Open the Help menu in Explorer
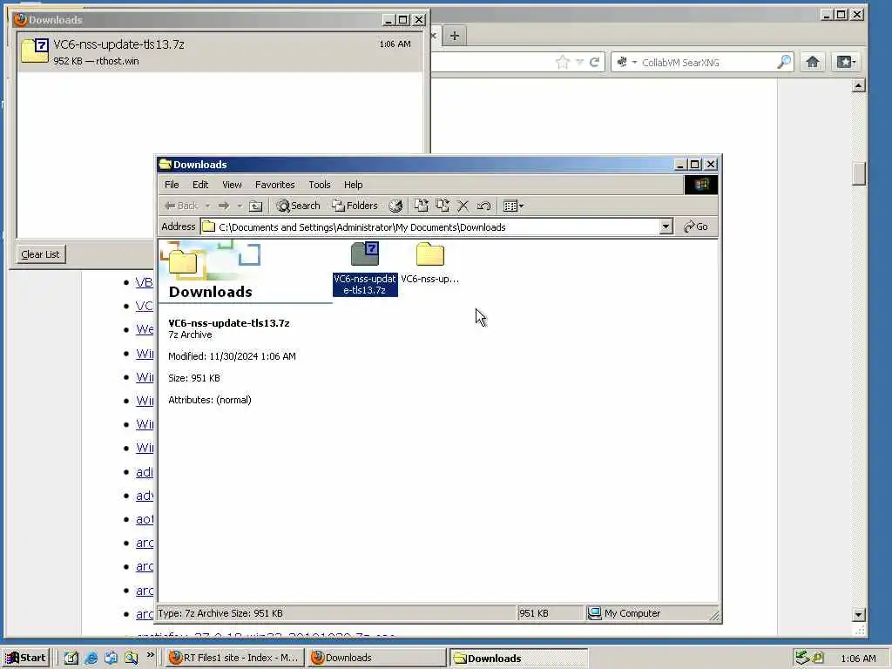The image size is (892, 669). tap(354, 185)
